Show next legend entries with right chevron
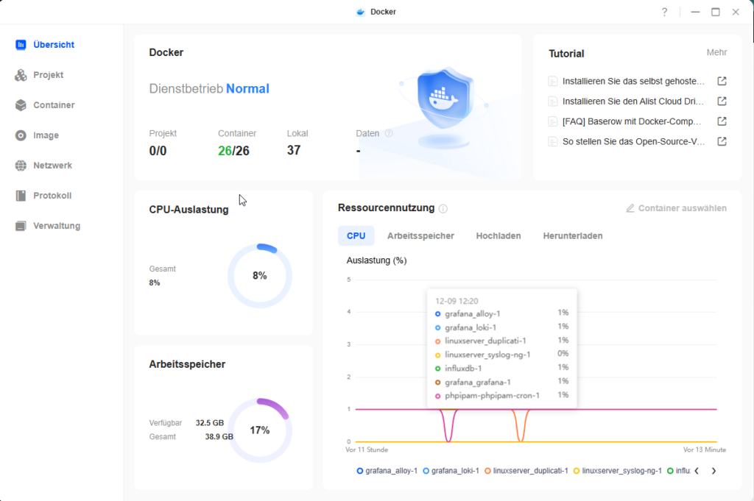Image resolution: width=754 pixels, height=501 pixels. [714, 471]
